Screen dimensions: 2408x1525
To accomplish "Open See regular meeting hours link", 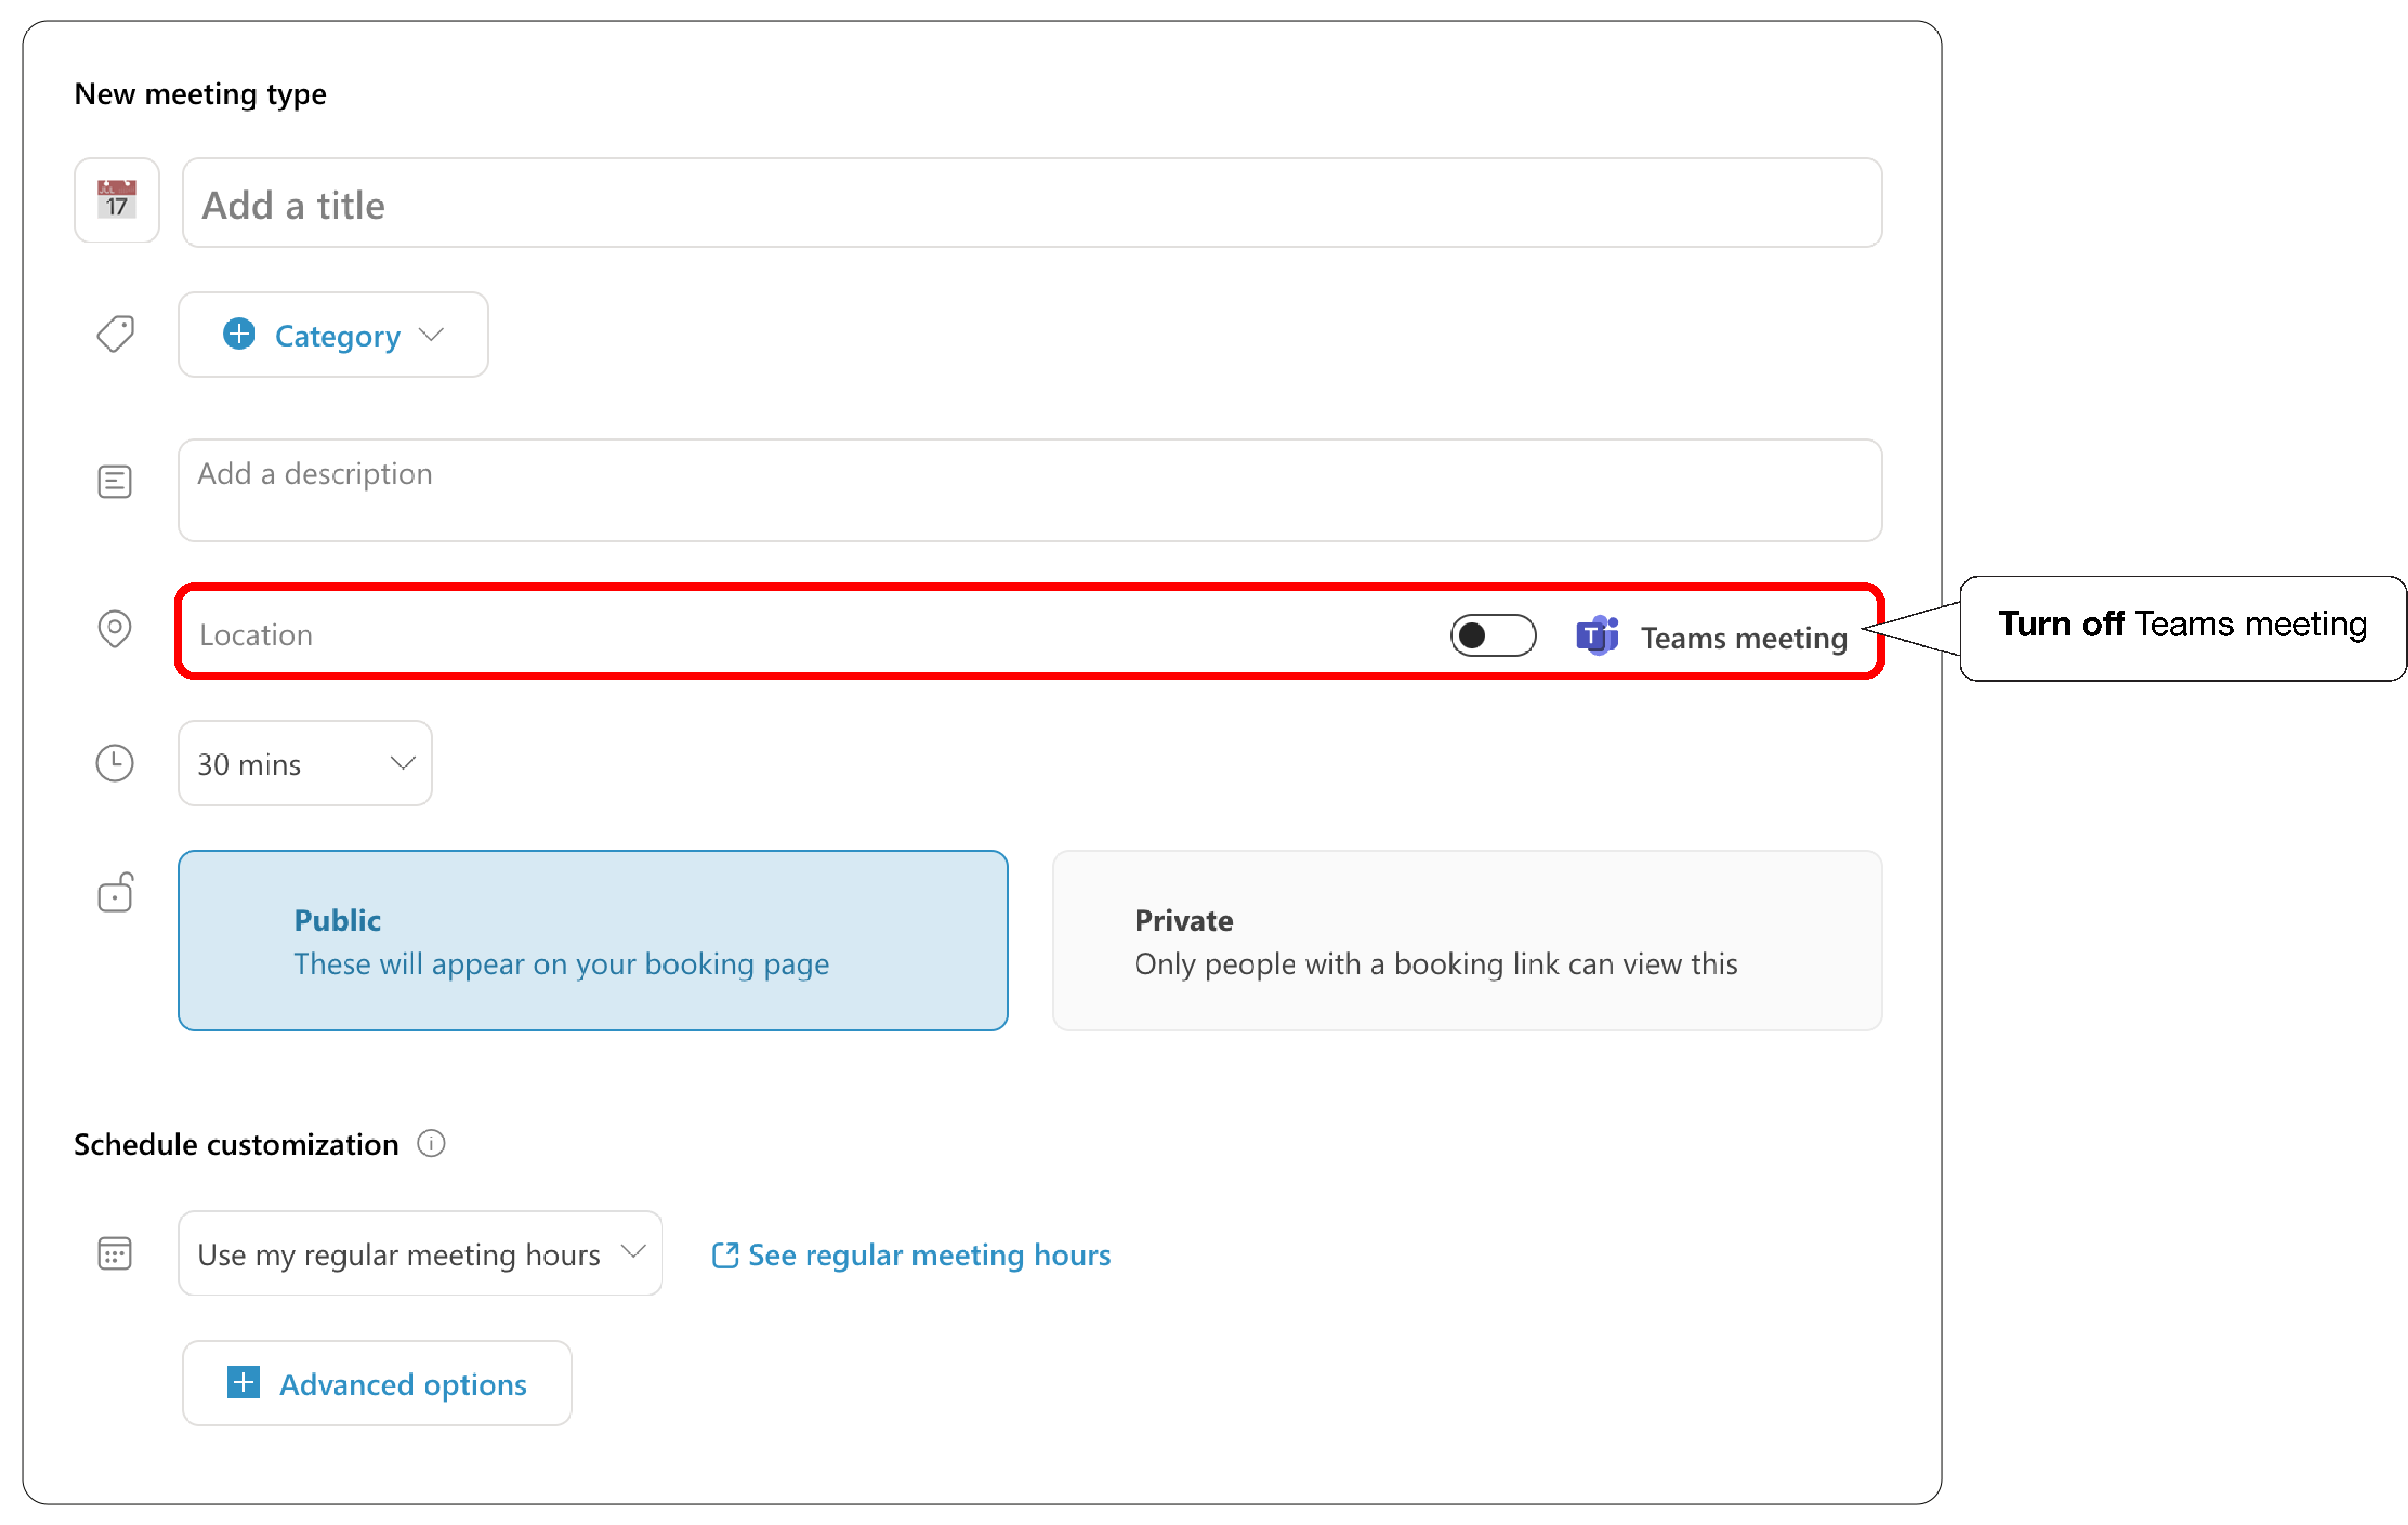I will coord(929,1255).
